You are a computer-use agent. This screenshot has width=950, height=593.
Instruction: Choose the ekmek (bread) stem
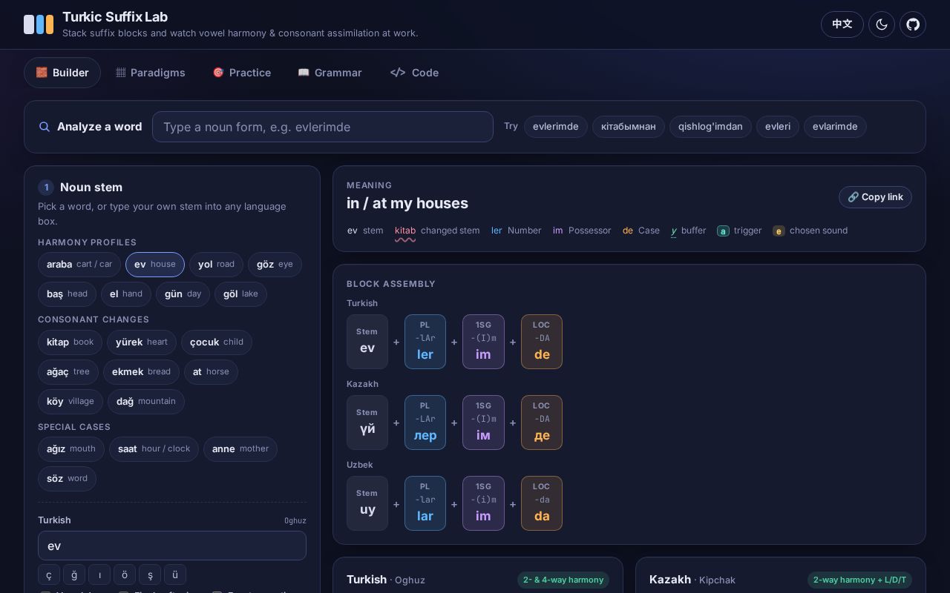pos(141,372)
